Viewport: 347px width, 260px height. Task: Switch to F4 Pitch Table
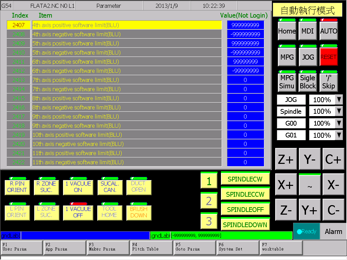click(x=151, y=247)
